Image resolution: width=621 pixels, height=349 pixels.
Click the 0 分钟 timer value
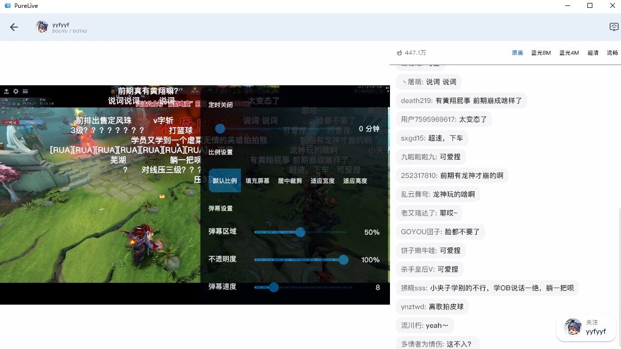[x=369, y=129]
